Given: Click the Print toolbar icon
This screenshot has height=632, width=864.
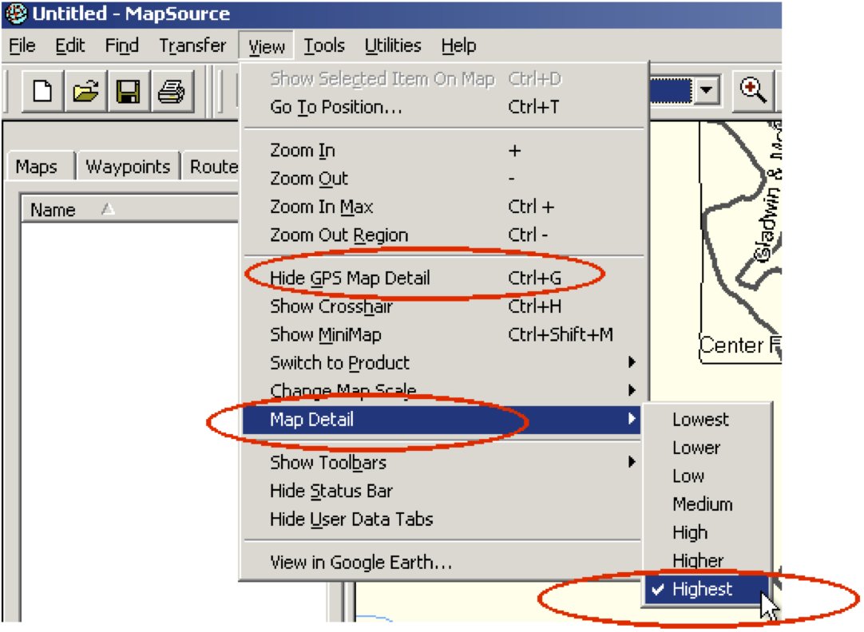Looking at the screenshot, I should pyautogui.click(x=172, y=92).
